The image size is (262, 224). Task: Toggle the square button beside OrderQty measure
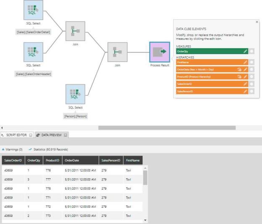[x=252, y=51]
